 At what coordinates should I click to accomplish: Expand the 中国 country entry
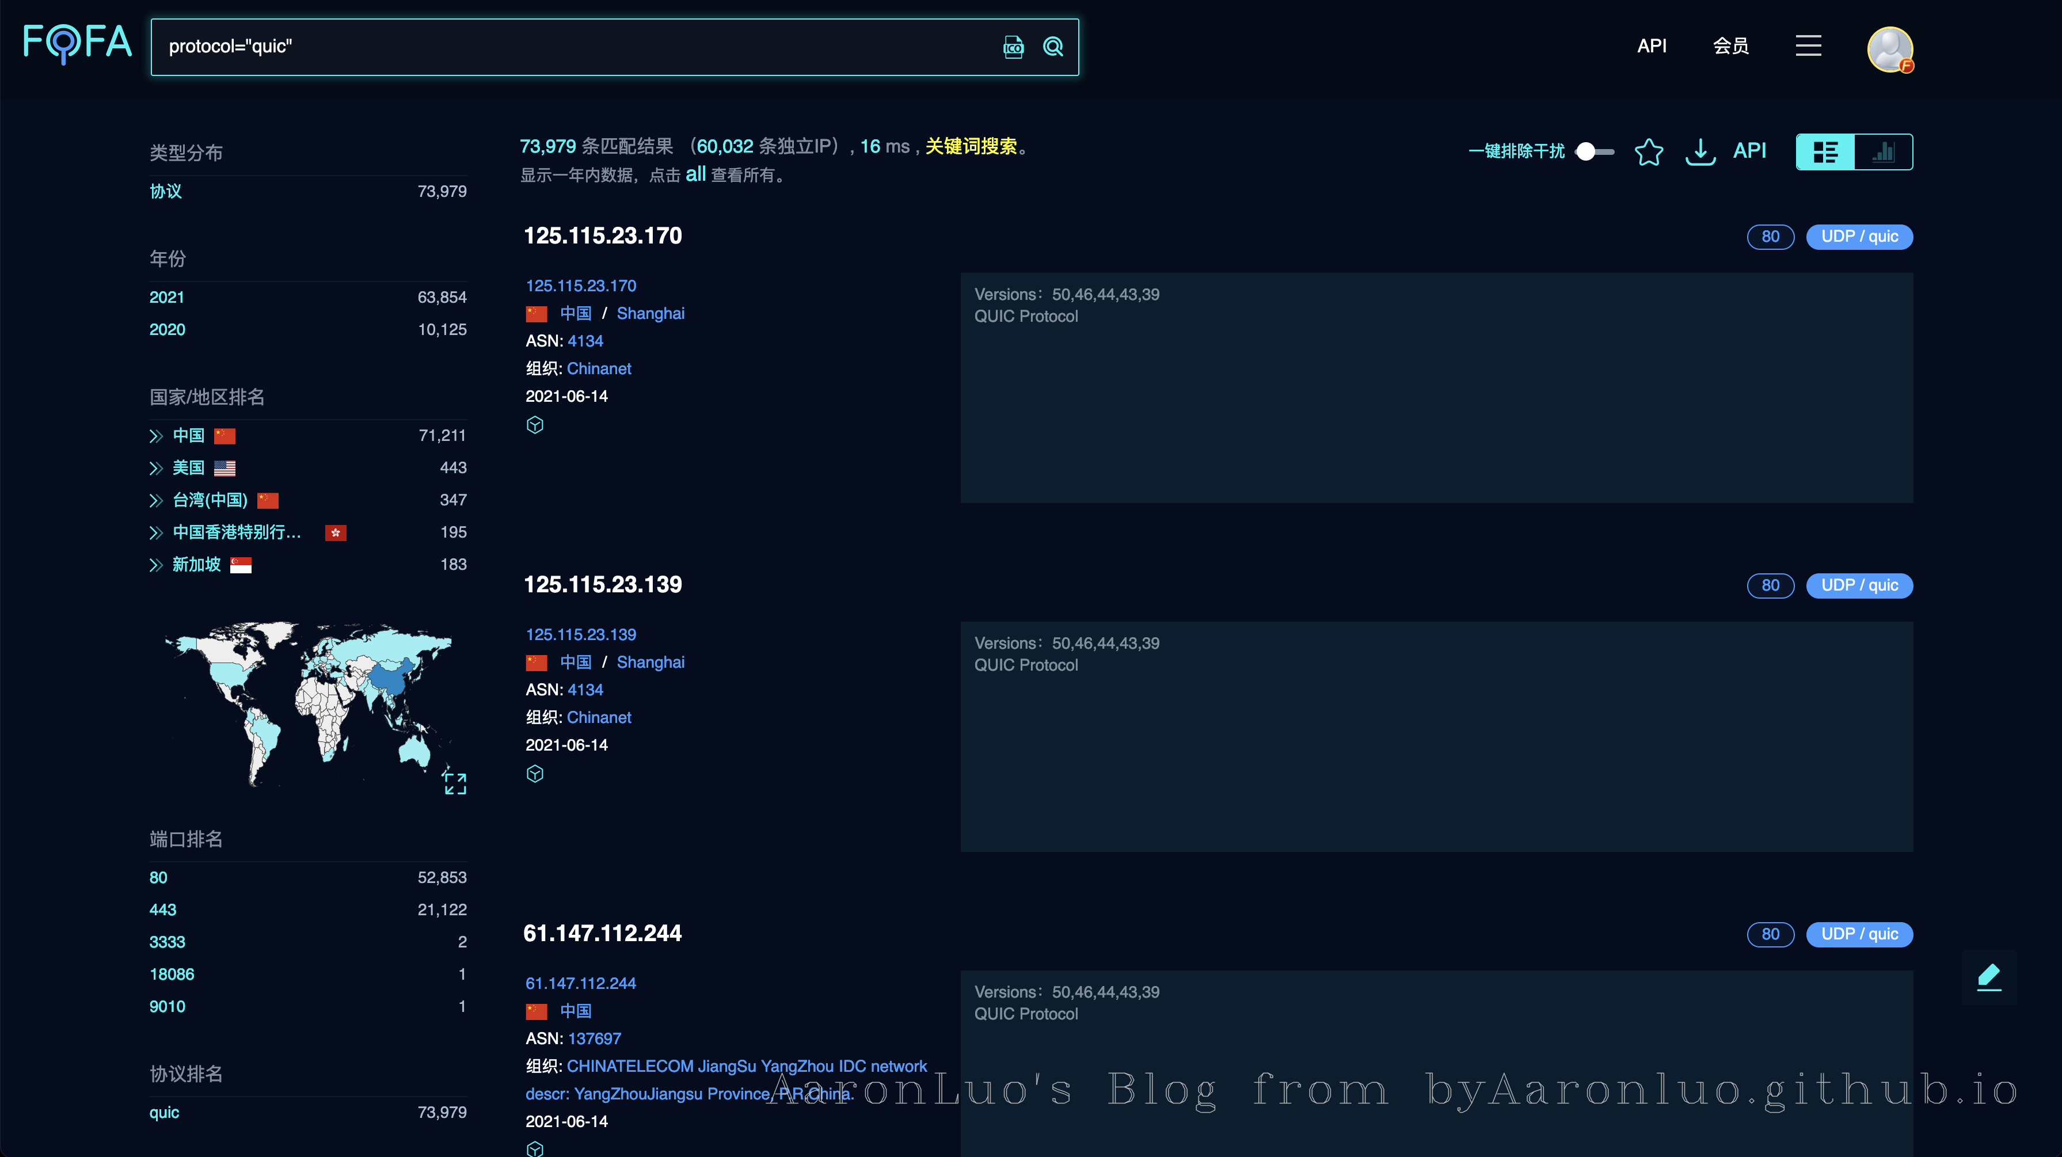click(156, 436)
